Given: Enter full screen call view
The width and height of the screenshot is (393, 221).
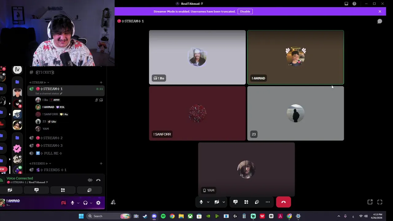Looking at the screenshot, I should coord(380,202).
